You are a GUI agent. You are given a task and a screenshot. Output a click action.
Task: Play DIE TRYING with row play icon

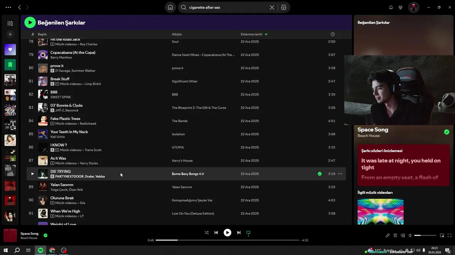tap(32, 174)
